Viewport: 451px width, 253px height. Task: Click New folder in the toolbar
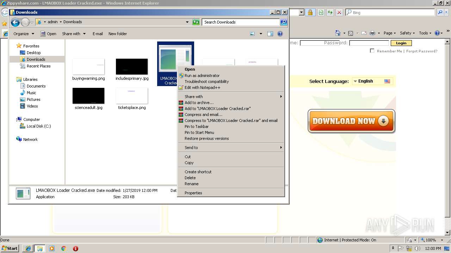118,34
